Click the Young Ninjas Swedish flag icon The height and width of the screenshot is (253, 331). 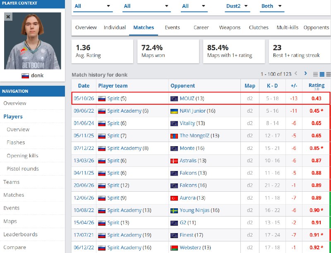coord(174,210)
